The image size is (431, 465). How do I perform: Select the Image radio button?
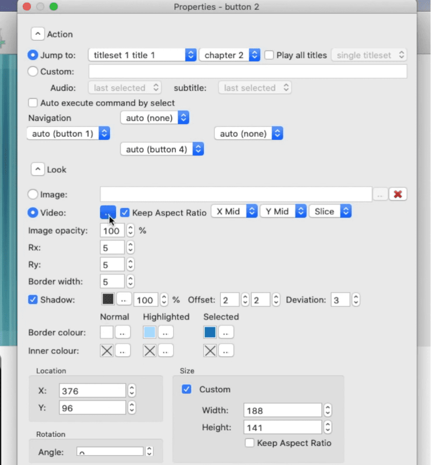[33, 194]
